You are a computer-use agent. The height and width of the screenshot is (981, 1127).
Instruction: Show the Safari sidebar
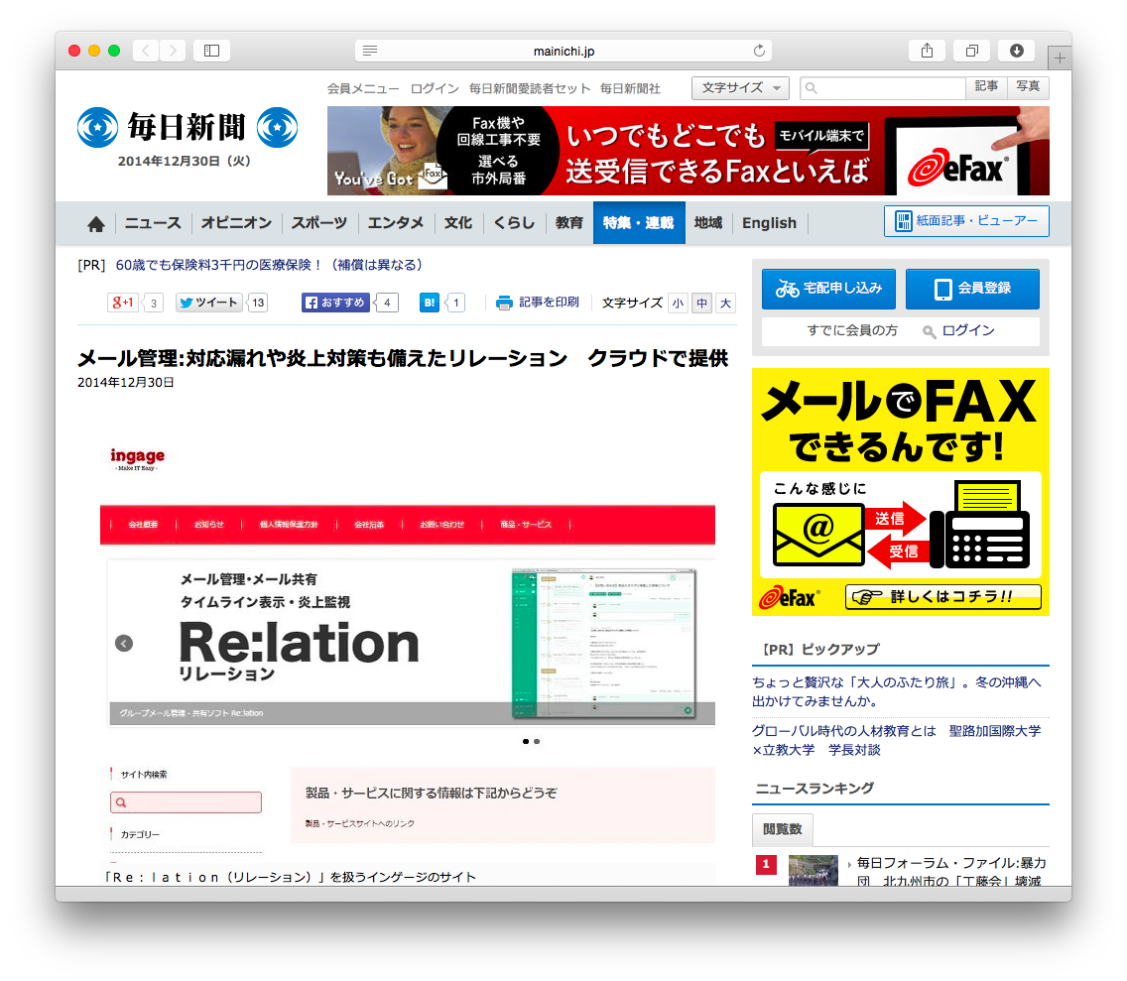[x=211, y=51]
